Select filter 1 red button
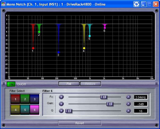The height and width of the screenshot is (129, 160). [x=15, y=99]
